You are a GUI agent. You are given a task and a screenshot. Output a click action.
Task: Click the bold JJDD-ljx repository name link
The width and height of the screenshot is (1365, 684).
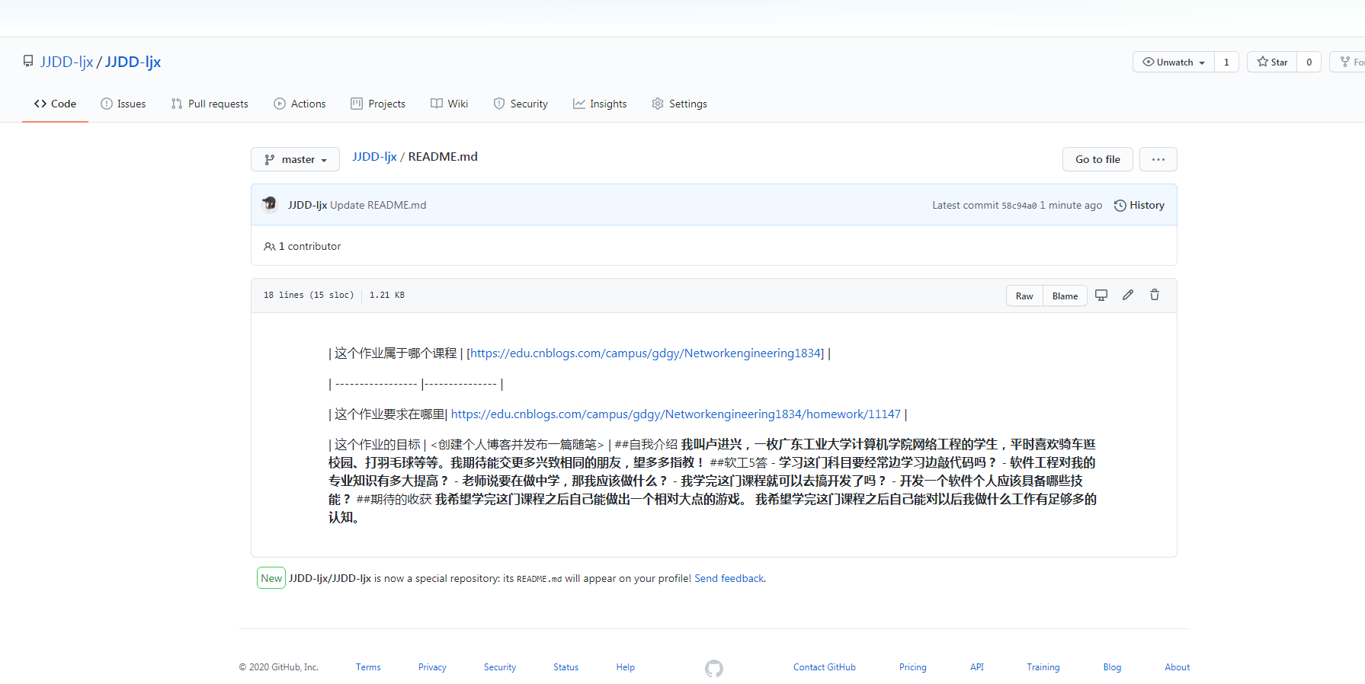(x=133, y=62)
